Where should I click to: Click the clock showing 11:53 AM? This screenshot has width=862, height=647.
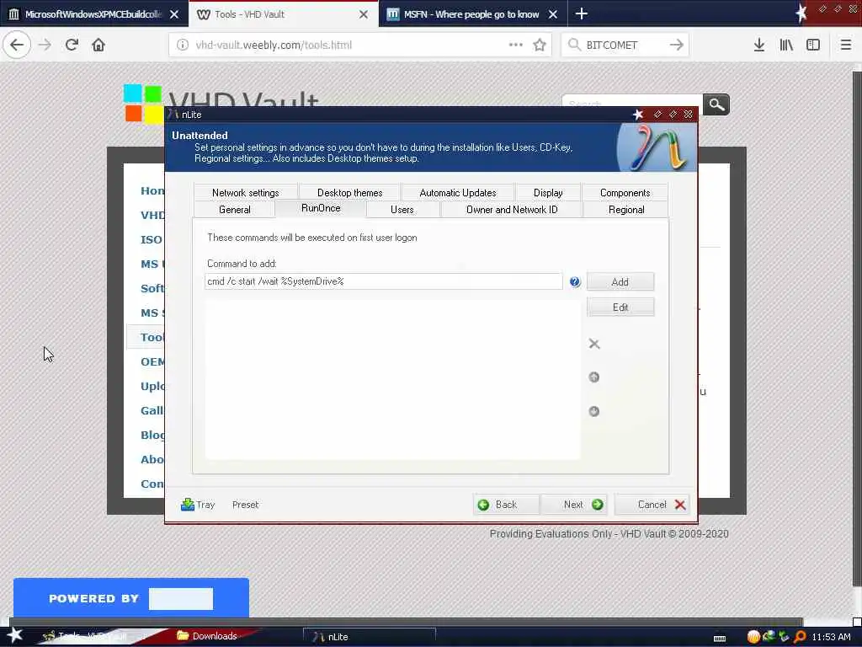click(x=831, y=637)
